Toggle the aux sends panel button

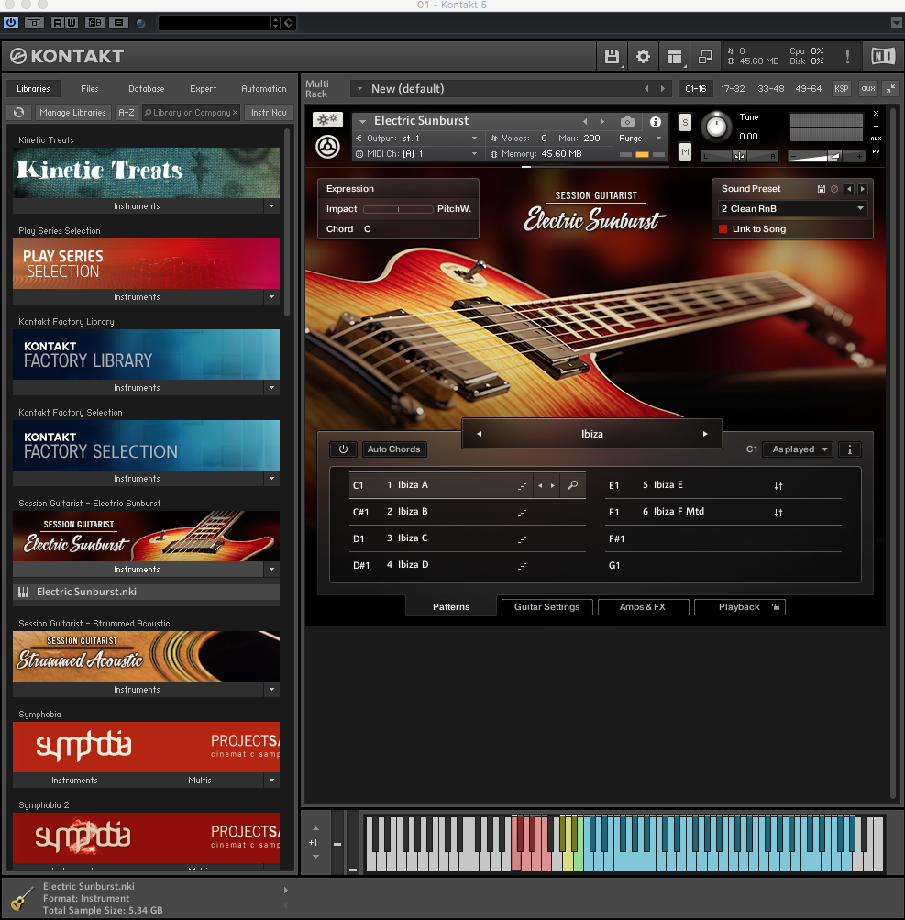pos(868,89)
